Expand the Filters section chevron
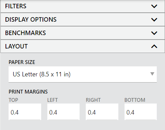The height and width of the screenshot is (130, 165). pos(154,6)
